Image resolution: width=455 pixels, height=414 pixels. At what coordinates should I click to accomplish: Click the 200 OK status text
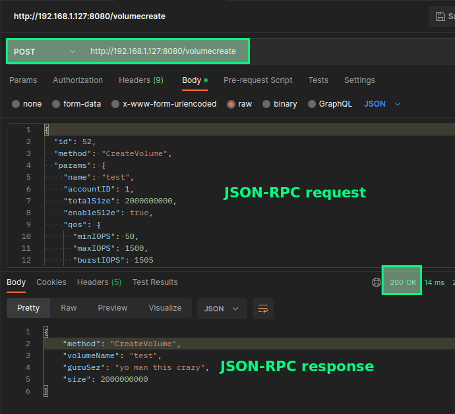[x=403, y=282]
